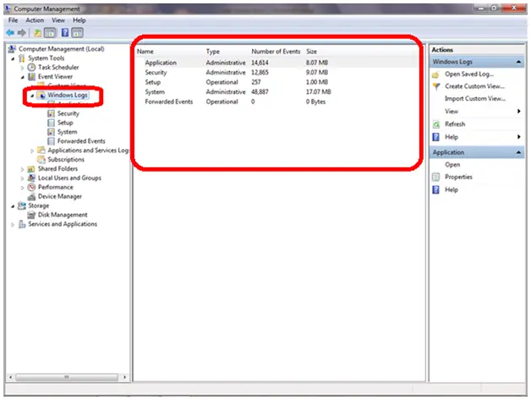The width and height of the screenshot is (531, 400).
Task: Open Help submenu under Windows Logs actions
Action: point(478,137)
